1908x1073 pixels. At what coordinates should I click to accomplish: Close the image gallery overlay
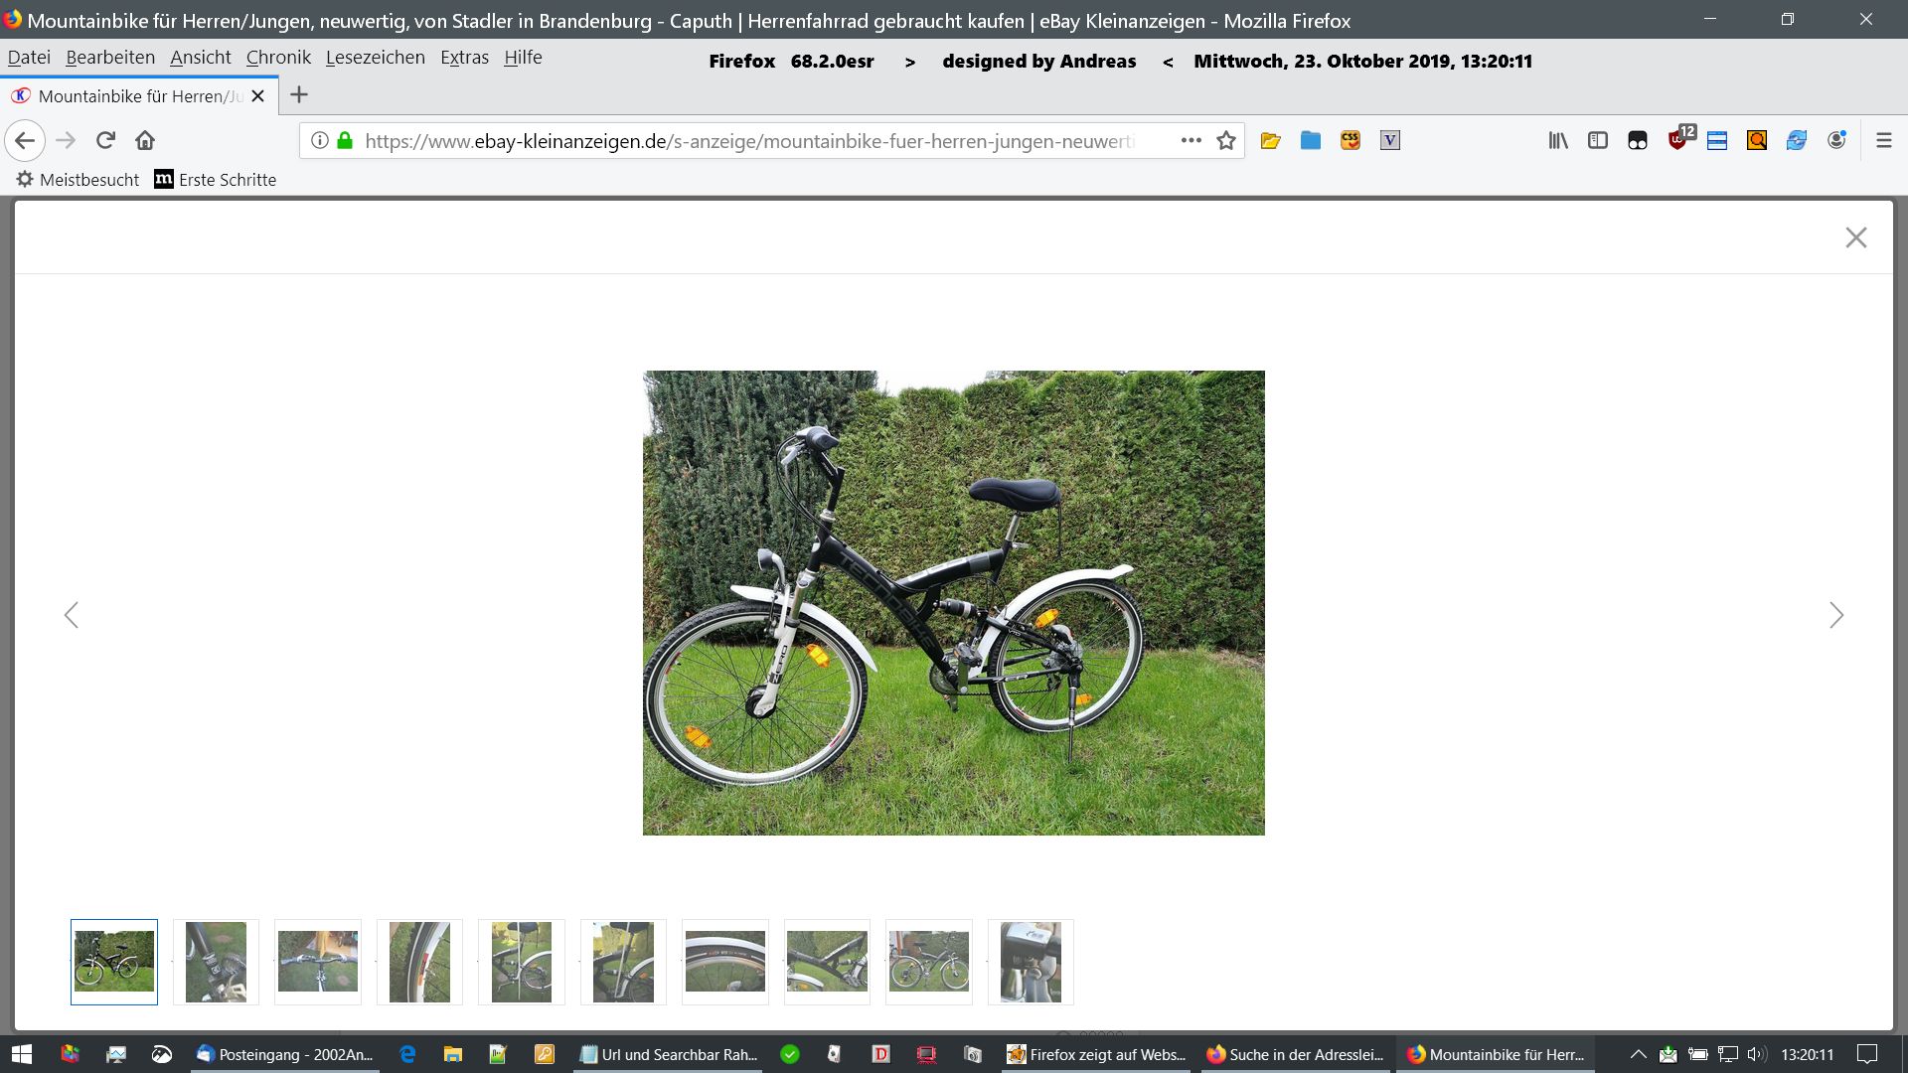(x=1855, y=237)
